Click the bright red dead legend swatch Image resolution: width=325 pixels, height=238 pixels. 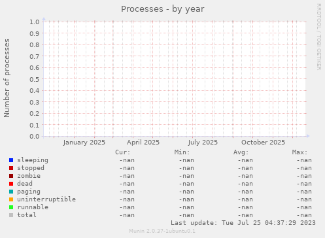point(11,184)
